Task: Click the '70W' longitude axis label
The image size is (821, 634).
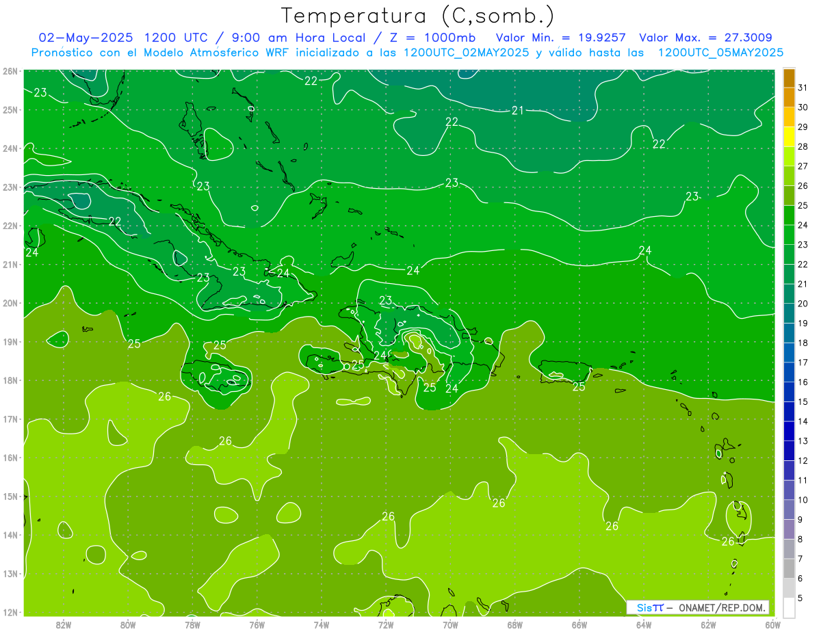Action: [x=450, y=624]
